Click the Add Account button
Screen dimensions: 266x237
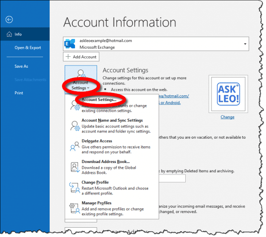click(x=81, y=57)
